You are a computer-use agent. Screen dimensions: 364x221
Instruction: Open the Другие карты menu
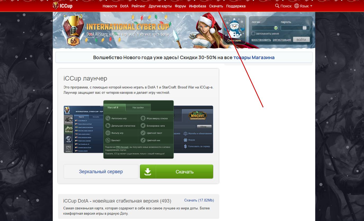click(160, 6)
